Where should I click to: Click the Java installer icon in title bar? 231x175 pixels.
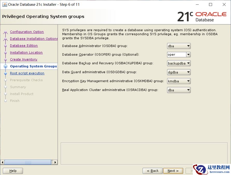[5, 4]
